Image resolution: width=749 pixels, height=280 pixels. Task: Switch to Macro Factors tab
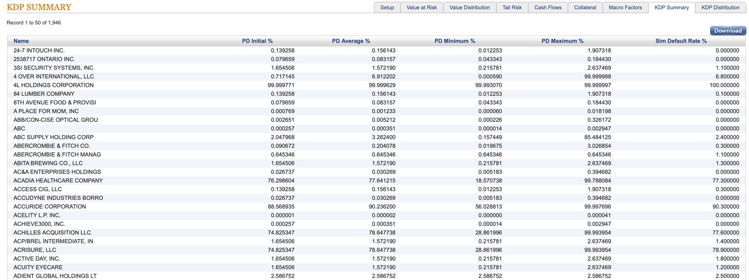click(625, 8)
